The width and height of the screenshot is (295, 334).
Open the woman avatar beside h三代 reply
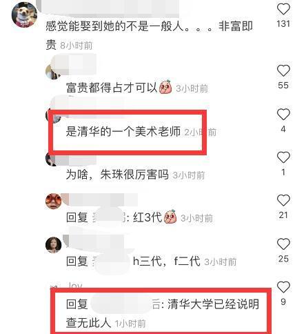point(53,245)
